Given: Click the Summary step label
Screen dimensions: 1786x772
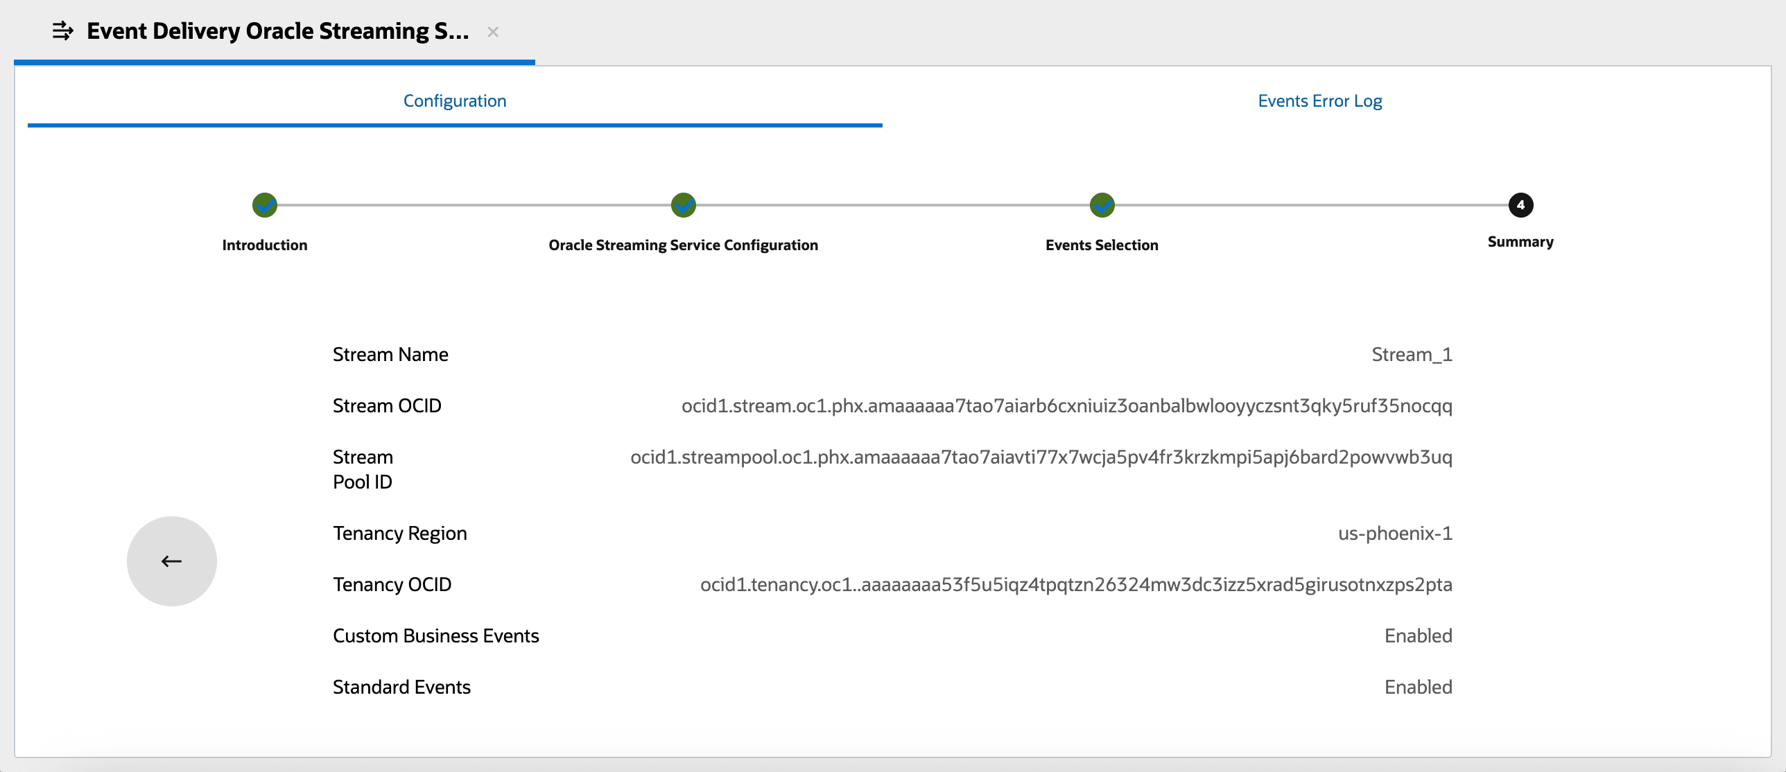Looking at the screenshot, I should [1520, 242].
